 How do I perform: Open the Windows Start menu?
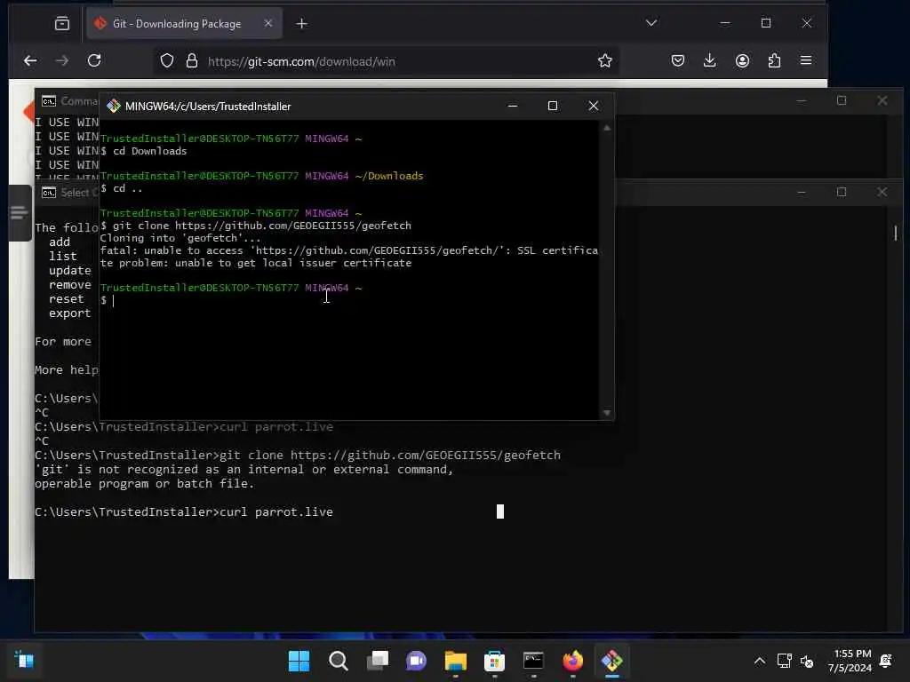(x=299, y=661)
